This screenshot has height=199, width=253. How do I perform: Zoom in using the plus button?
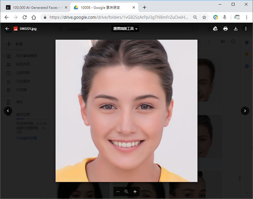135,192
